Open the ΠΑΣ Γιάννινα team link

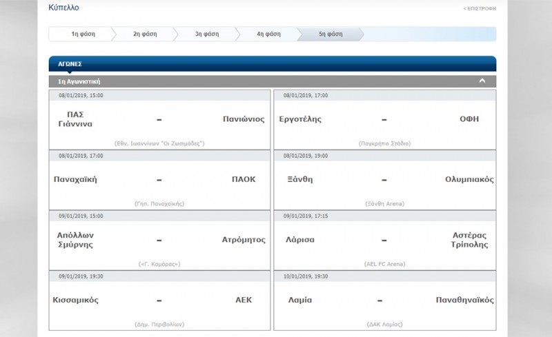[75, 119]
